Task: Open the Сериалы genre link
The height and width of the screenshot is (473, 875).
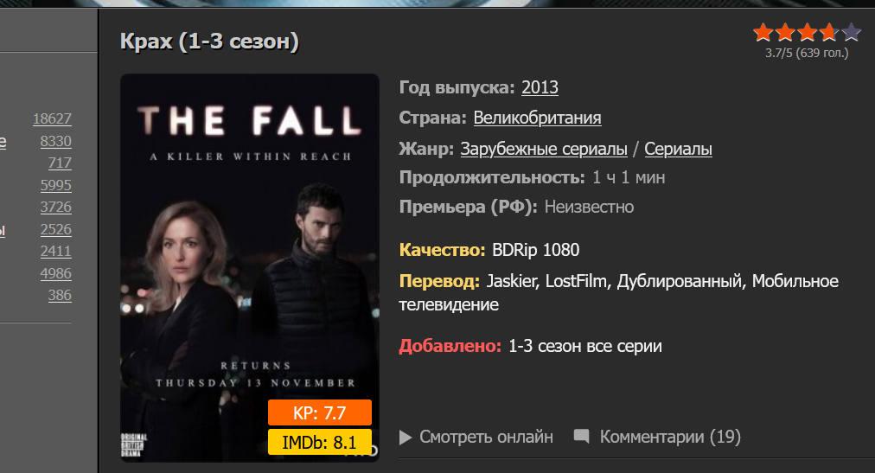Action: 678,149
